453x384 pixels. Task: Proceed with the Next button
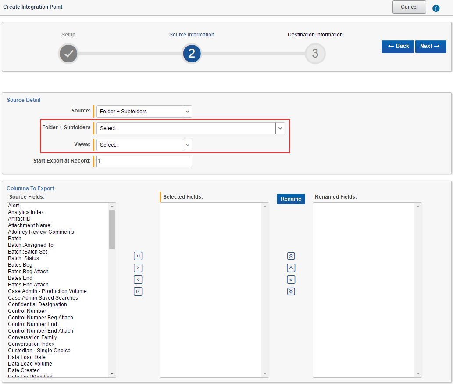pyautogui.click(x=431, y=46)
